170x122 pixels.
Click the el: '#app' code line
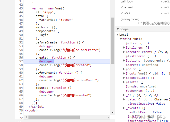45,12
